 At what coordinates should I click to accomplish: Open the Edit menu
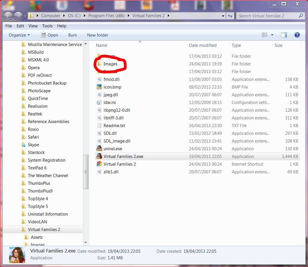coord(20,26)
